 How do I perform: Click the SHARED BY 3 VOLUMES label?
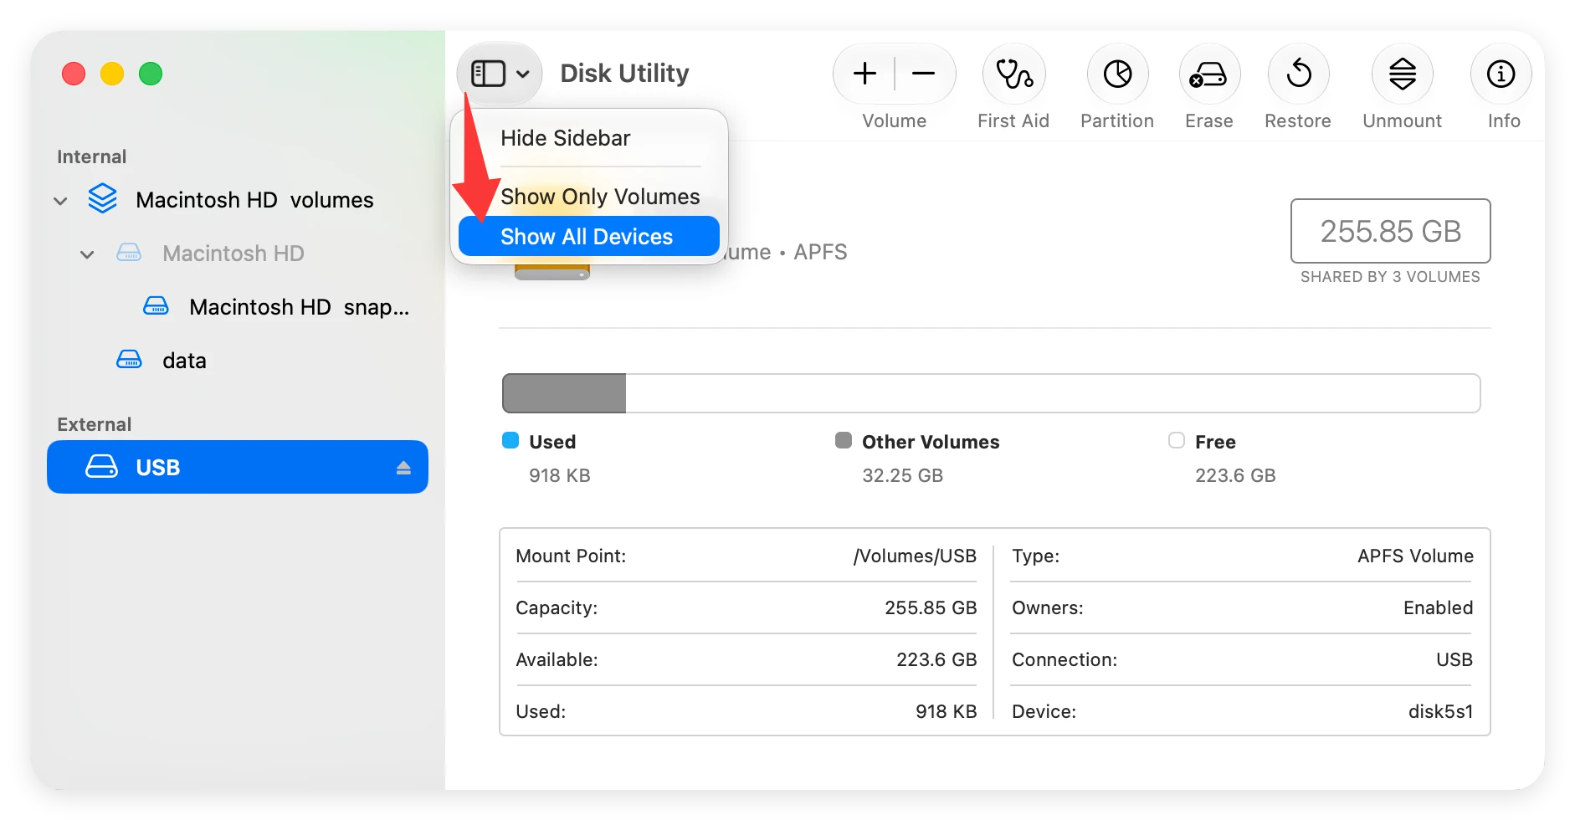[1391, 277]
